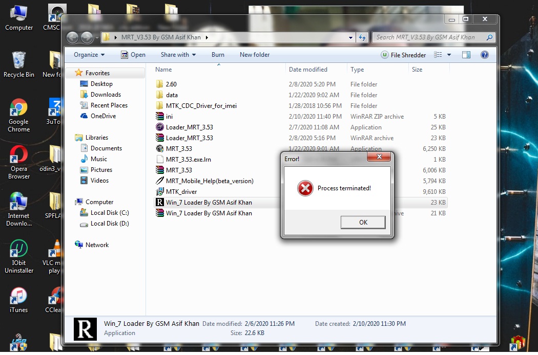538x355 pixels.
Task: Open Google Chrome desktop shortcut
Action: 18,116
